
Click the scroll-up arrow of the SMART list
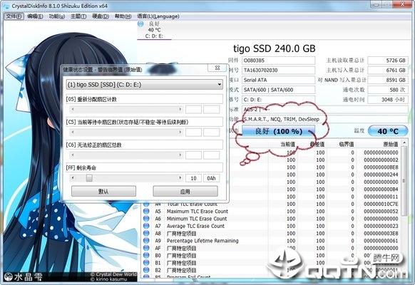[404, 142]
